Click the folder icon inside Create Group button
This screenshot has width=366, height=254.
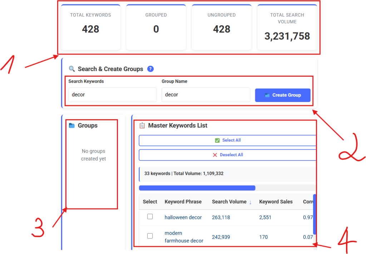click(267, 95)
